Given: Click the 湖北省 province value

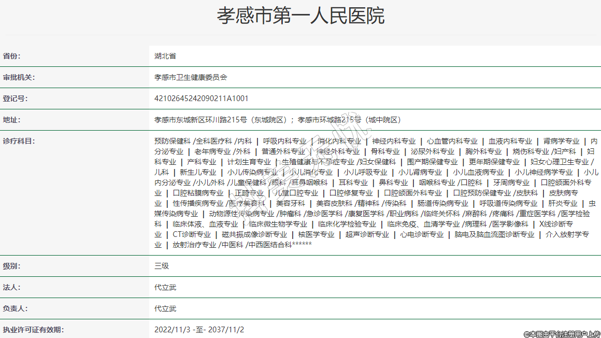Looking at the screenshot, I should click(165, 56).
